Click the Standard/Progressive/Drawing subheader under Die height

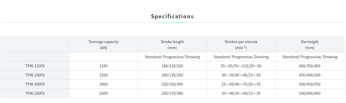pos(310,57)
